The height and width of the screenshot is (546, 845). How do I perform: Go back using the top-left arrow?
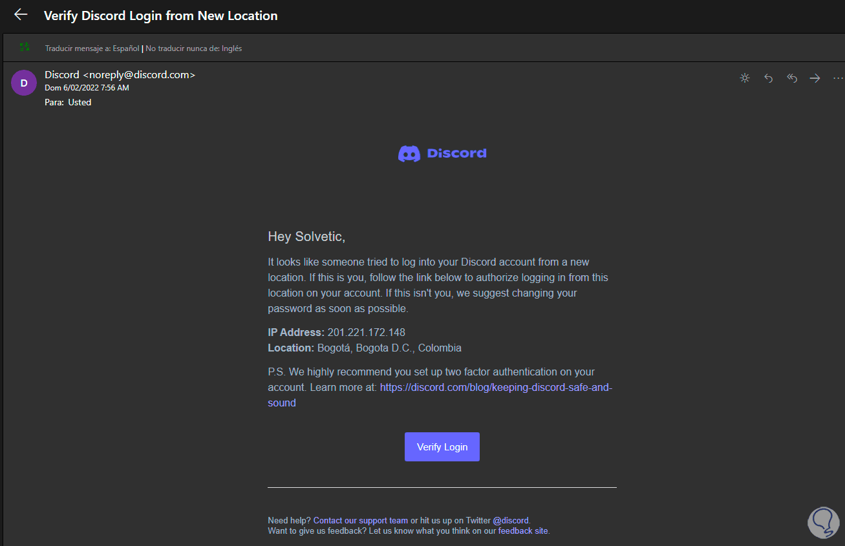pos(21,15)
